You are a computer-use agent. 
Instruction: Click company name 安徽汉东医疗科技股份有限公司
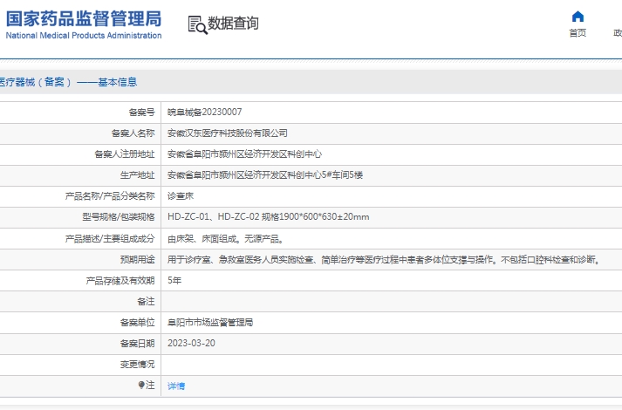click(228, 133)
